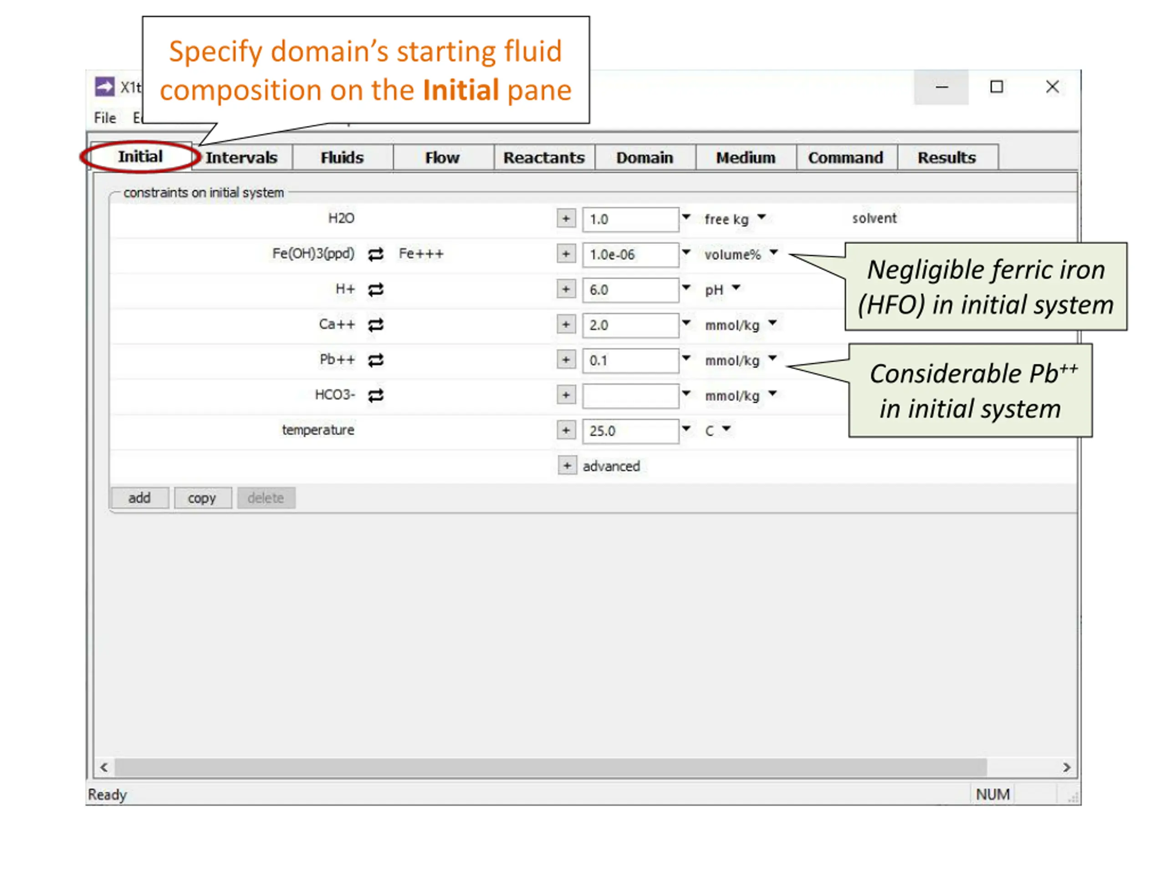1166x874 pixels.
Task: Click the temperature field showing 25.0
Action: [x=630, y=431]
